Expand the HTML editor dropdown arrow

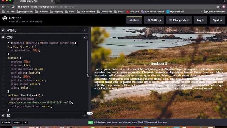click(x=85, y=30)
